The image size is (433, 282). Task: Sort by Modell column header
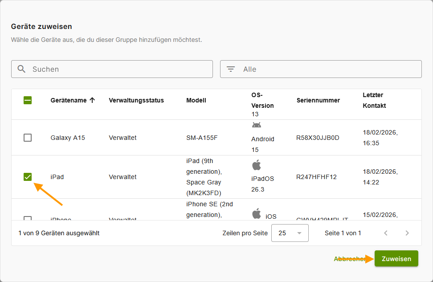pyautogui.click(x=196, y=100)
